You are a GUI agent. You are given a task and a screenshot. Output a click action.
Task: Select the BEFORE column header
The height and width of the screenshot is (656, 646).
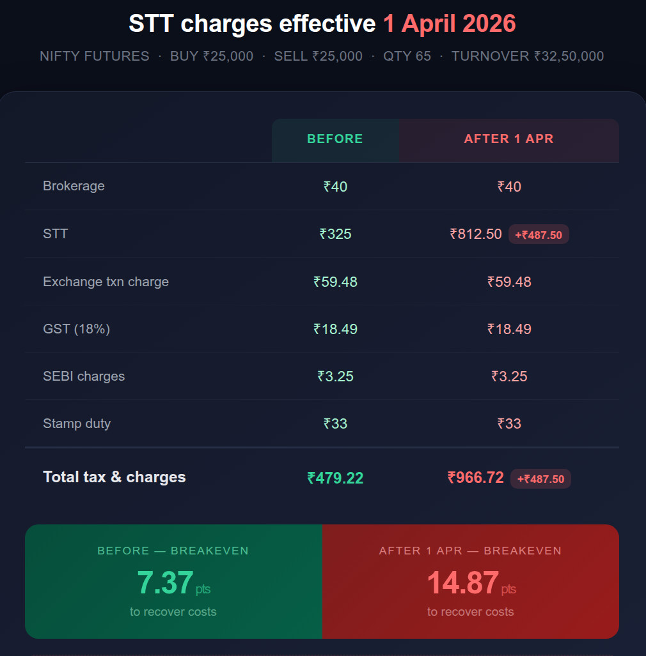coord(335,139)
